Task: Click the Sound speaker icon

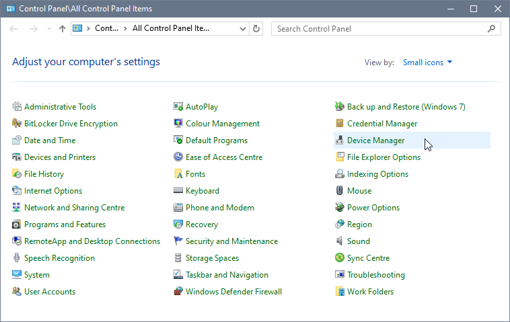Action: (340, 241)
